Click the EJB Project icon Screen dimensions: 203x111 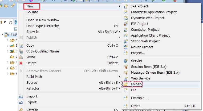point(126,24)
